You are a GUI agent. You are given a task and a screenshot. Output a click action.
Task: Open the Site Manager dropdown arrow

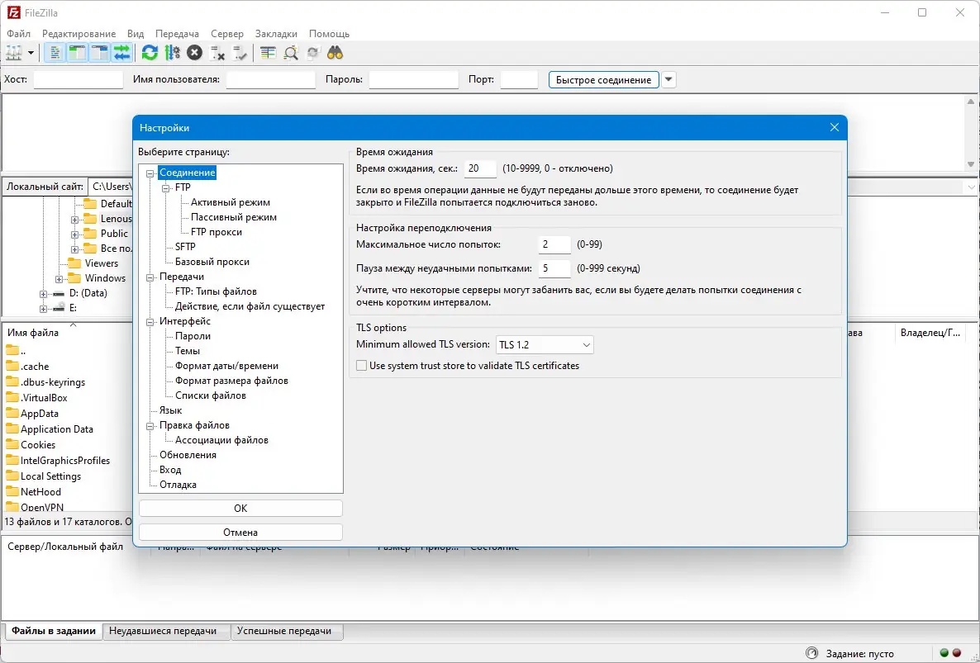click(x=30, y=53)
